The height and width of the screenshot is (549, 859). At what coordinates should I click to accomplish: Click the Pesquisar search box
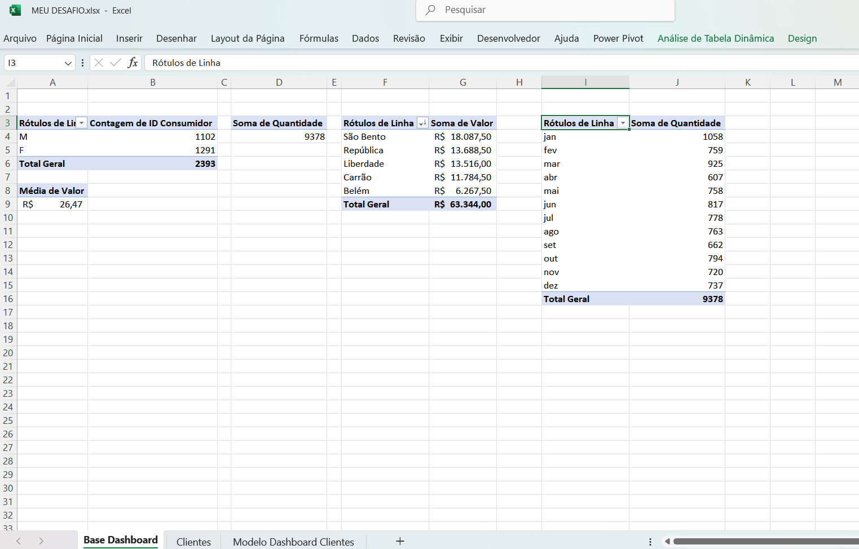coord(545,10)
